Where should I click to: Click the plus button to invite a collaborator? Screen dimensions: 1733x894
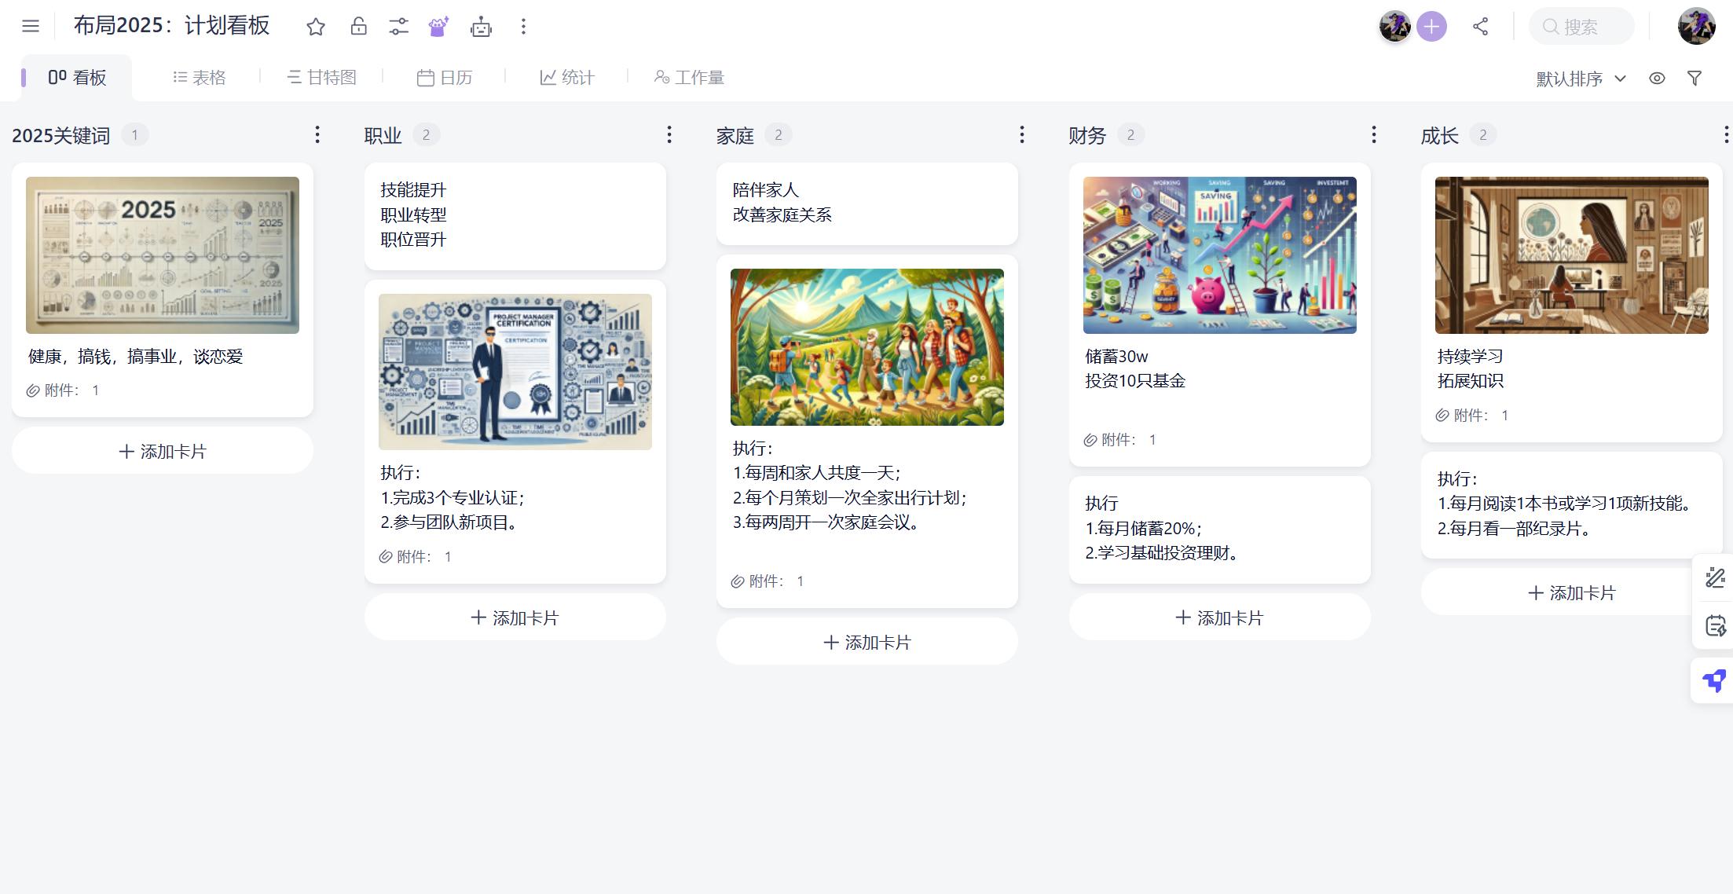(x=1431, y=26)
